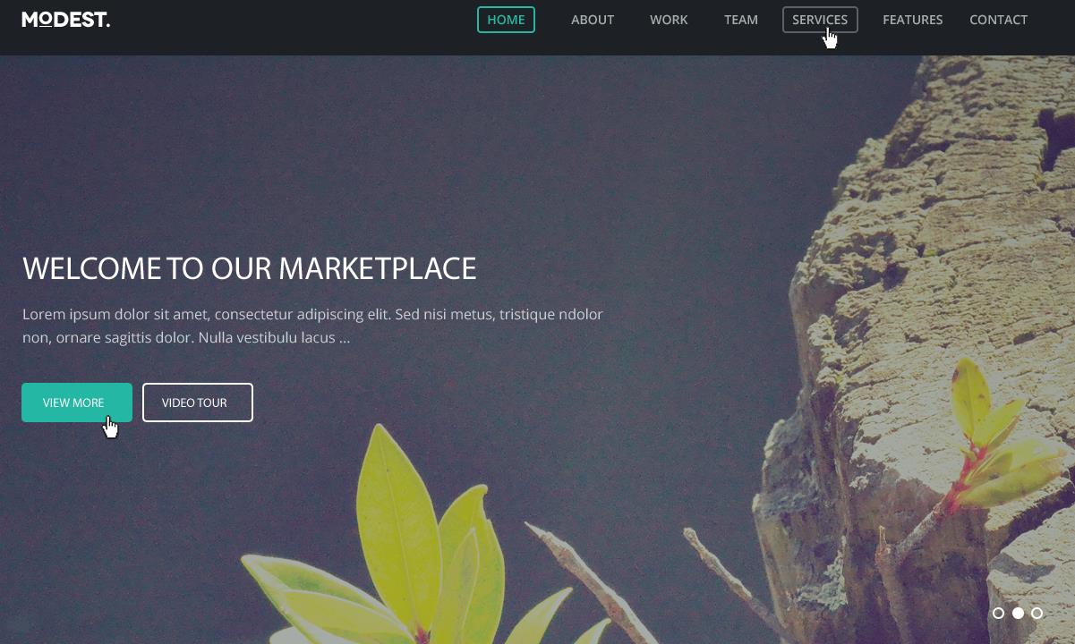Image resolution: width=1075 pixels, height=644 pixels.
Task: Click the ellipsis ending the description text
Action: click(x=345, y=338)
